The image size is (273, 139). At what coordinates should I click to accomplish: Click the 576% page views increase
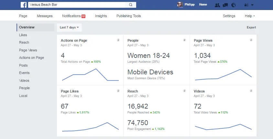224,62
